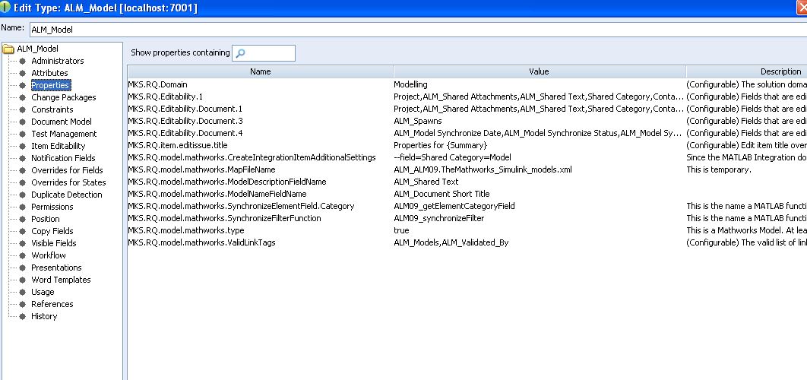Sort by the Value column header

540,71
